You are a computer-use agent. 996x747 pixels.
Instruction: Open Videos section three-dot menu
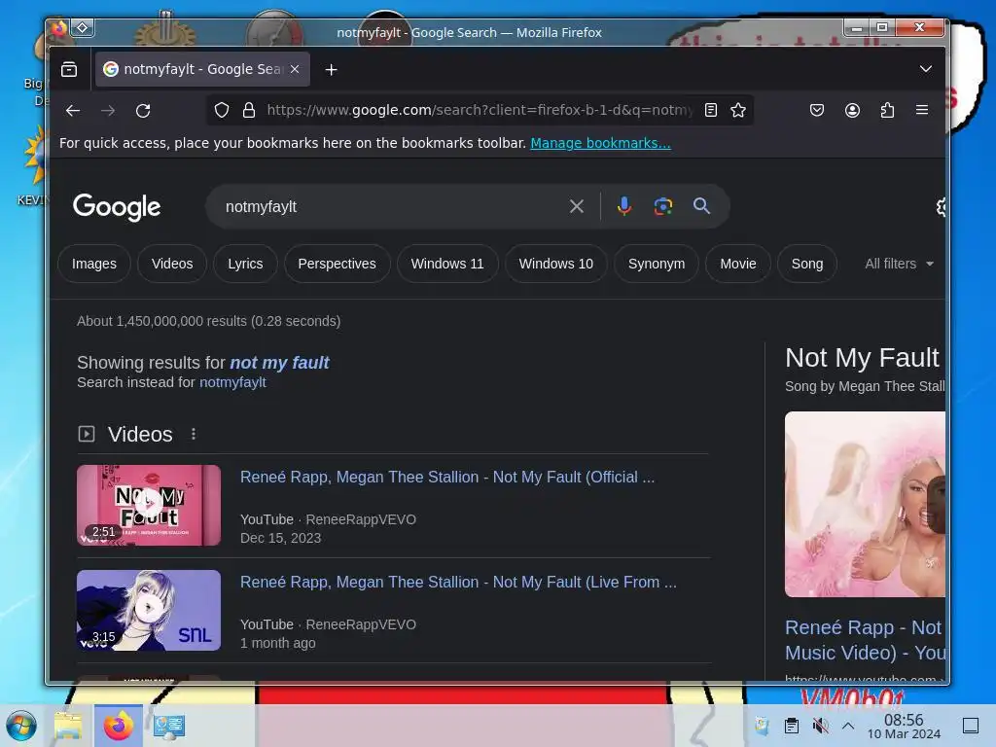(194, 434)
